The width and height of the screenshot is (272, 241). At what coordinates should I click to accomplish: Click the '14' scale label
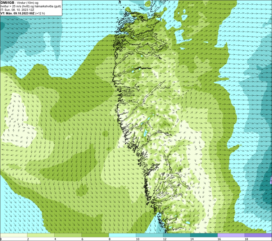click(192, 239)
